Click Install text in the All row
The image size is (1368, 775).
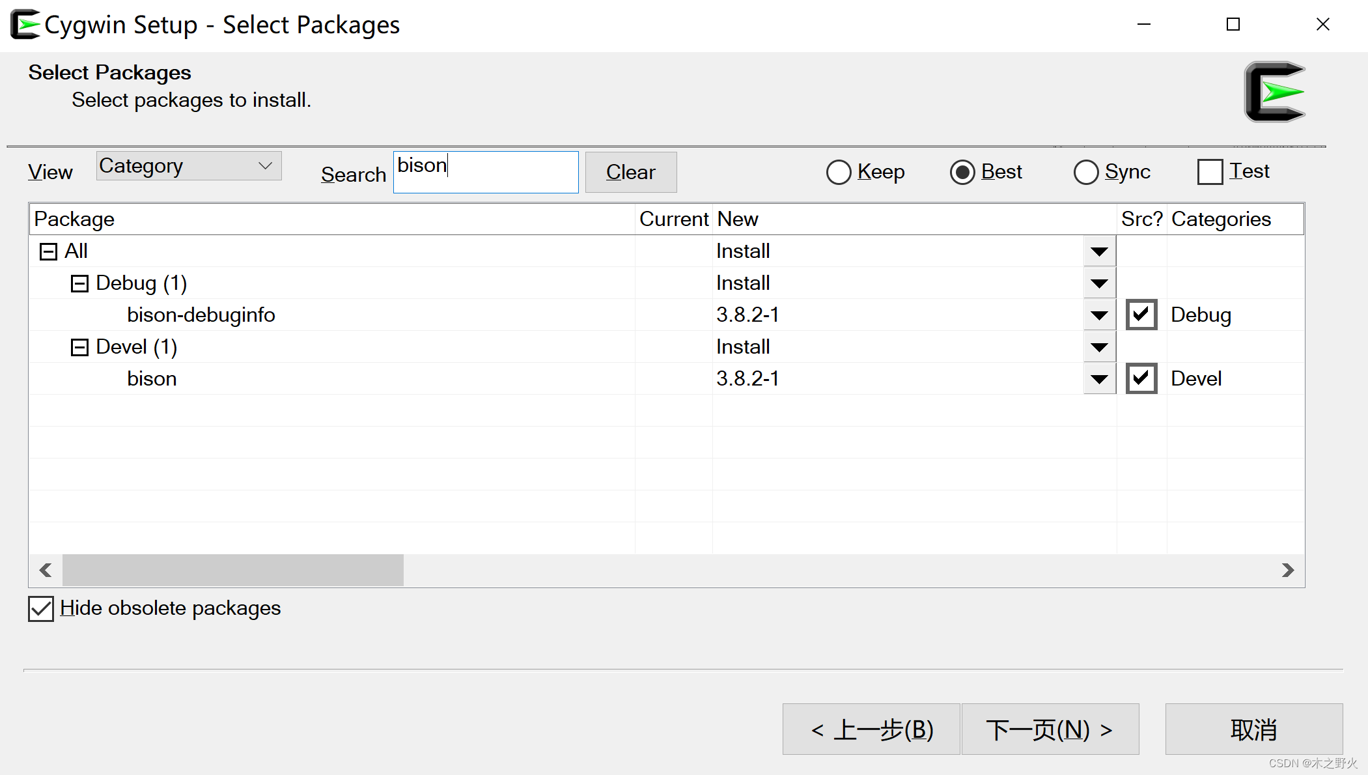[x=743, y=251]
